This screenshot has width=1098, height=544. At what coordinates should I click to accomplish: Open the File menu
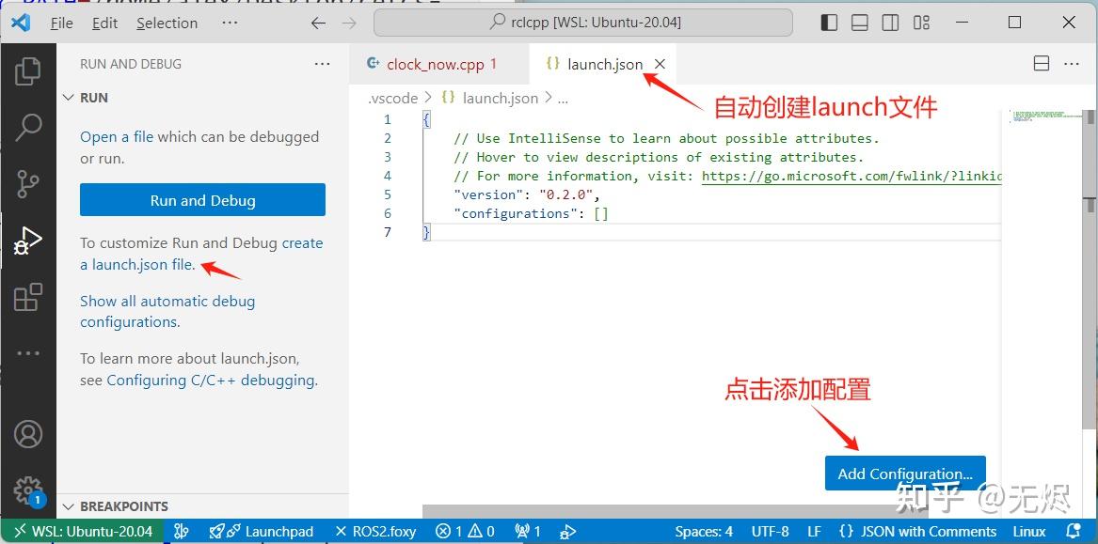tap(61, 23)
